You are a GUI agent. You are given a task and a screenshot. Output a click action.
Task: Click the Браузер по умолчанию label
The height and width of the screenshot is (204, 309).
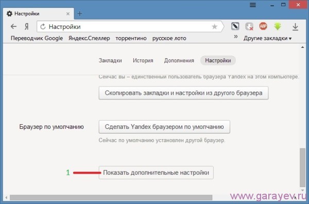pos(51,127)
